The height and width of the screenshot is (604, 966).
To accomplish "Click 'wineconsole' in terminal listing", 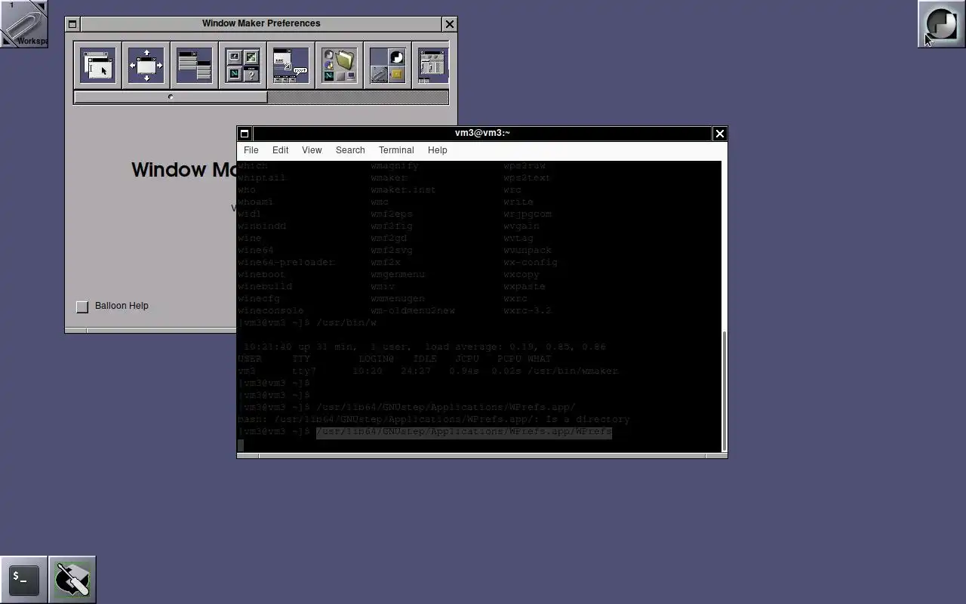I will 270,311.
